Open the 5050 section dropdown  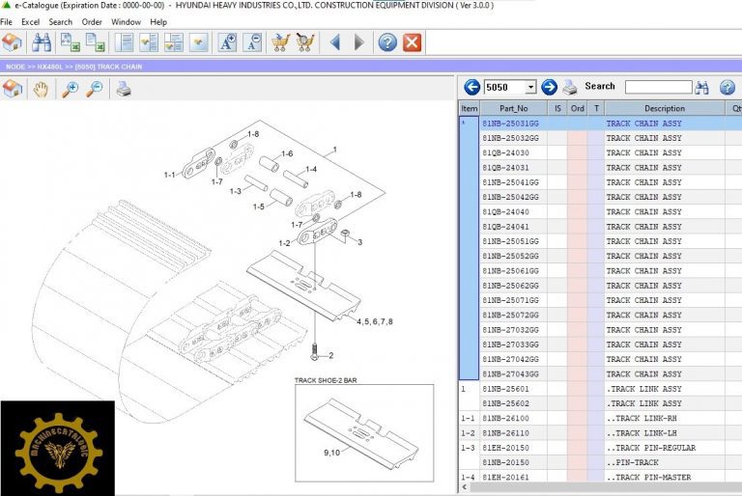click(x=530, y=87)
